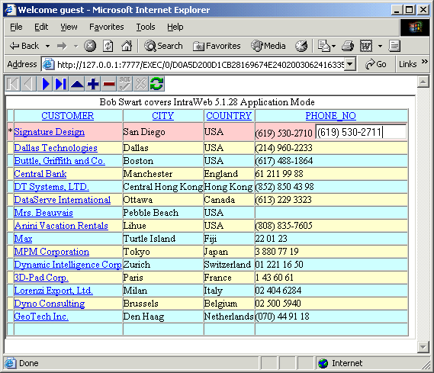Click the blue up-triangle edit button

point(77,84)
